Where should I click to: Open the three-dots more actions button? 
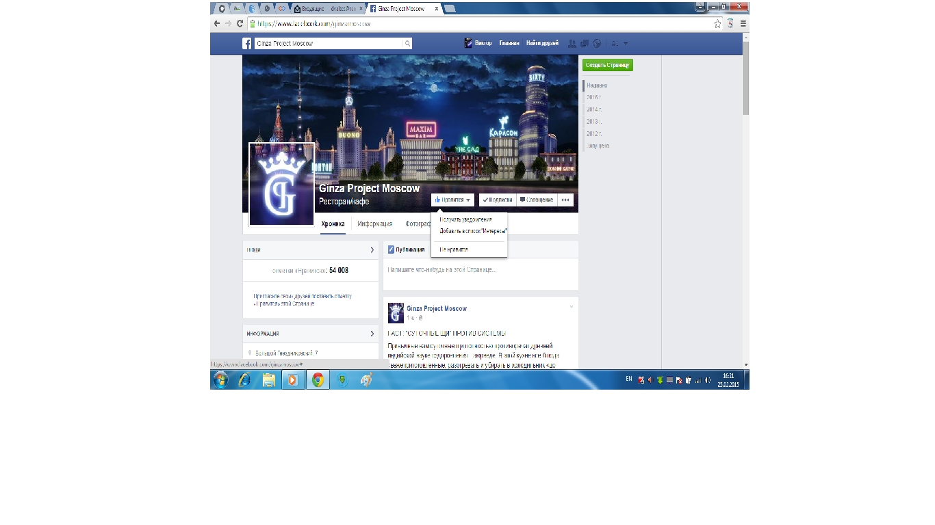(x=565, y=200)
